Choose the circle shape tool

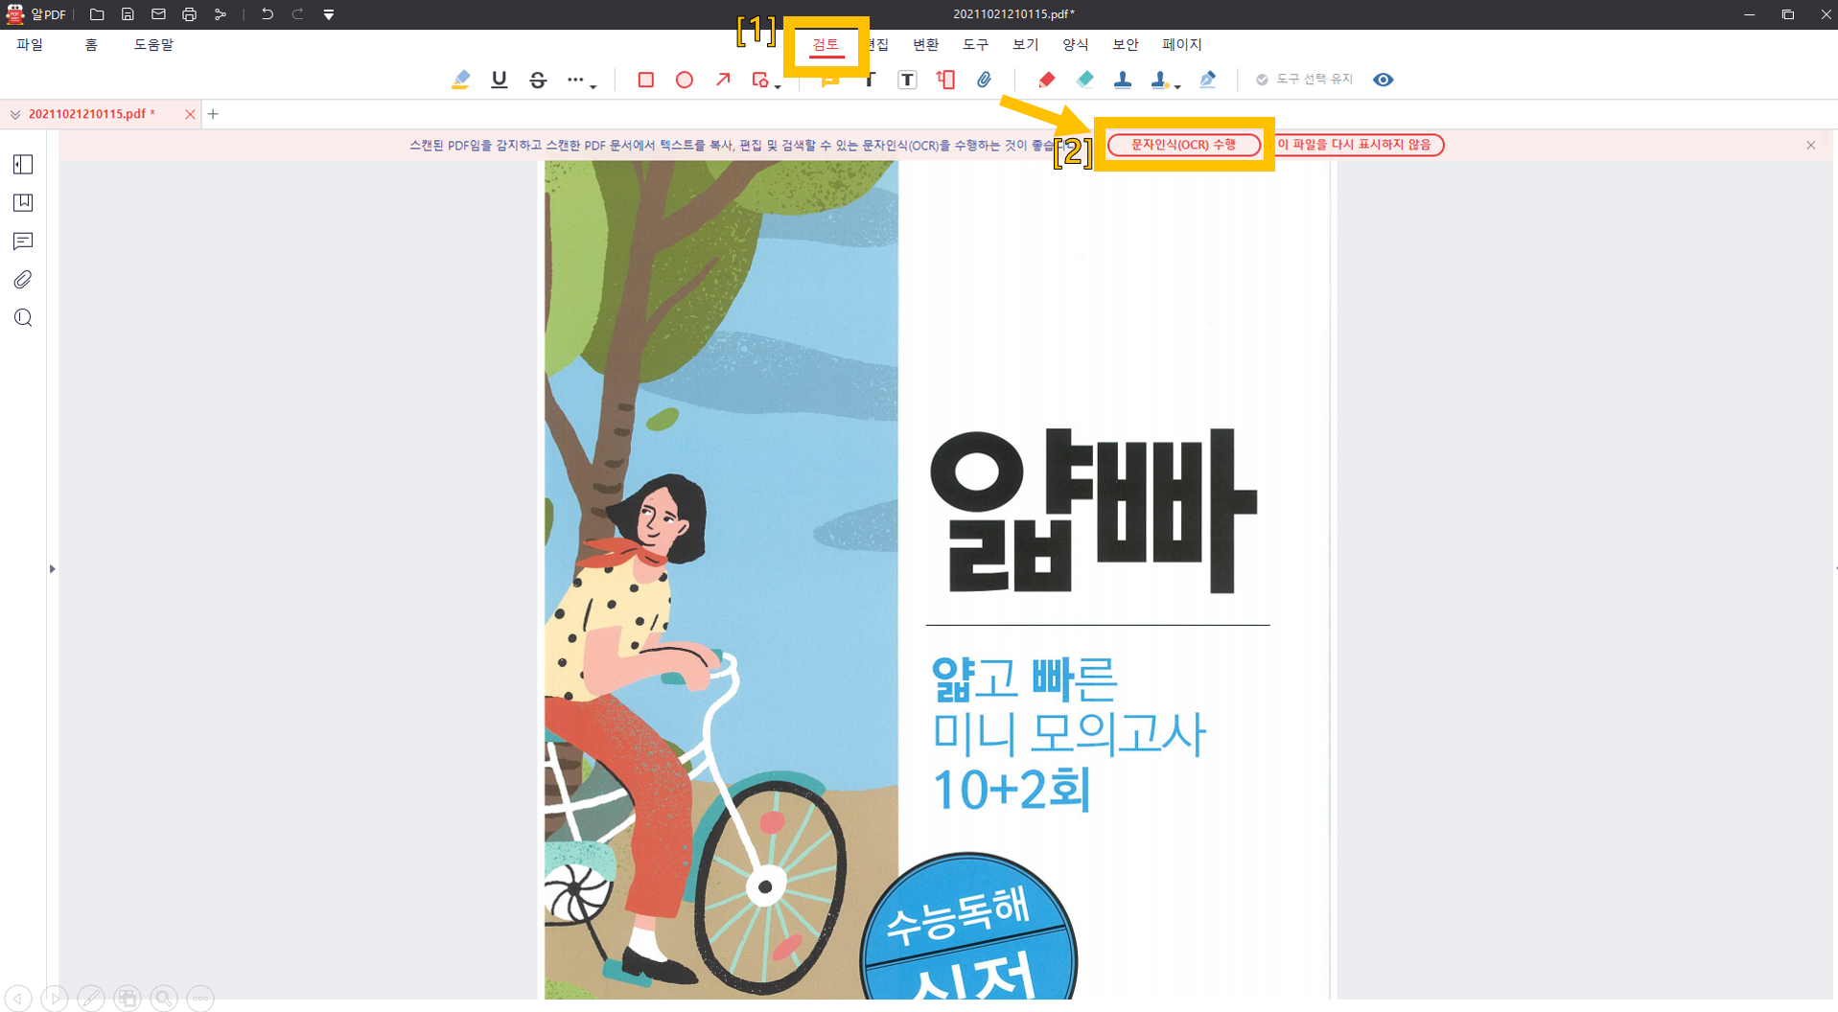685,80
